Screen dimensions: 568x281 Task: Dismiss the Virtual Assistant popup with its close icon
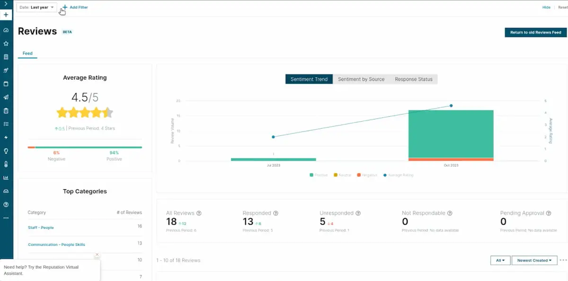pos(97,255)
